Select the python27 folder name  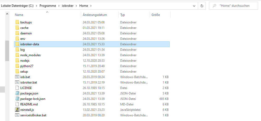pyautogui.click(x=27, y=66)
